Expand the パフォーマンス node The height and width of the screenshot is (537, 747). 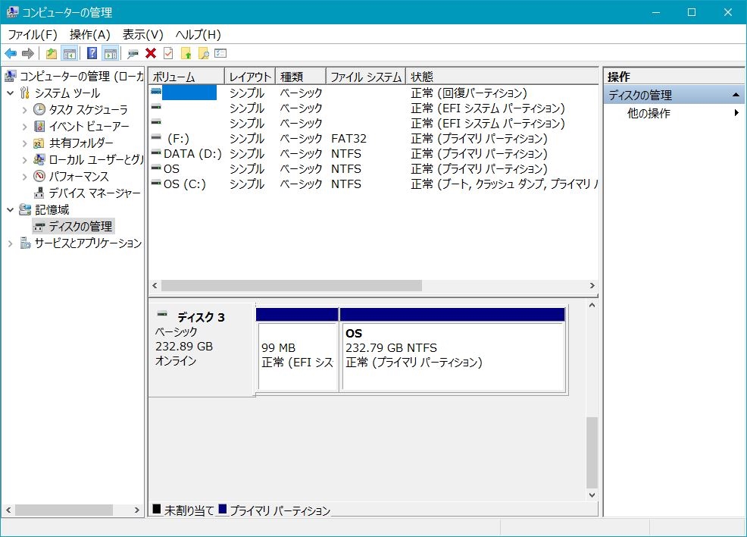[25, 177]
